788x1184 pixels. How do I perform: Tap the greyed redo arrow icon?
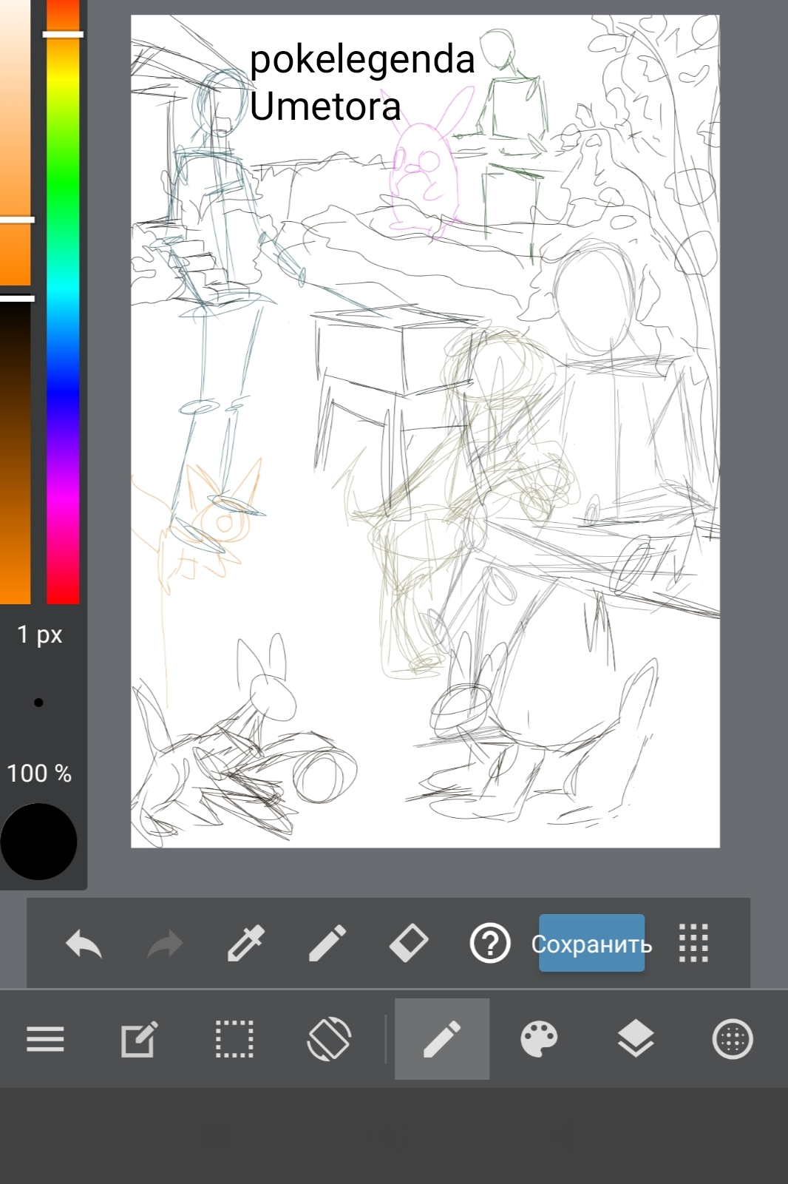[x=164, y=944]
